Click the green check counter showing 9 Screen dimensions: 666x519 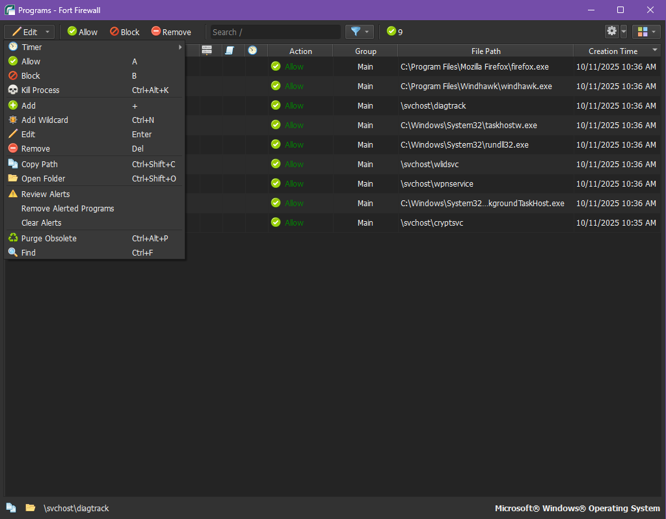pyautogui.click(x=395, y=32)
